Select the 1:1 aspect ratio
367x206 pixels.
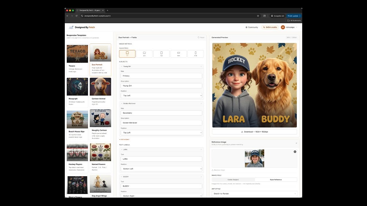tap(127, 54)
